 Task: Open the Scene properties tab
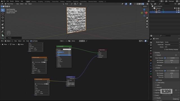tap(151, 51)
